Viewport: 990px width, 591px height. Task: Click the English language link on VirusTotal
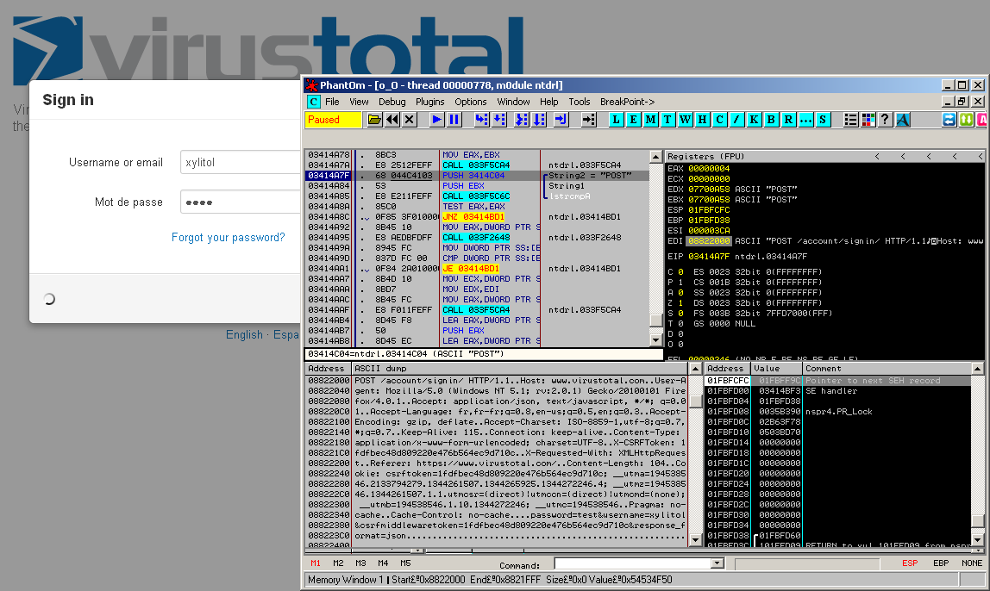[x=244, y=334]
